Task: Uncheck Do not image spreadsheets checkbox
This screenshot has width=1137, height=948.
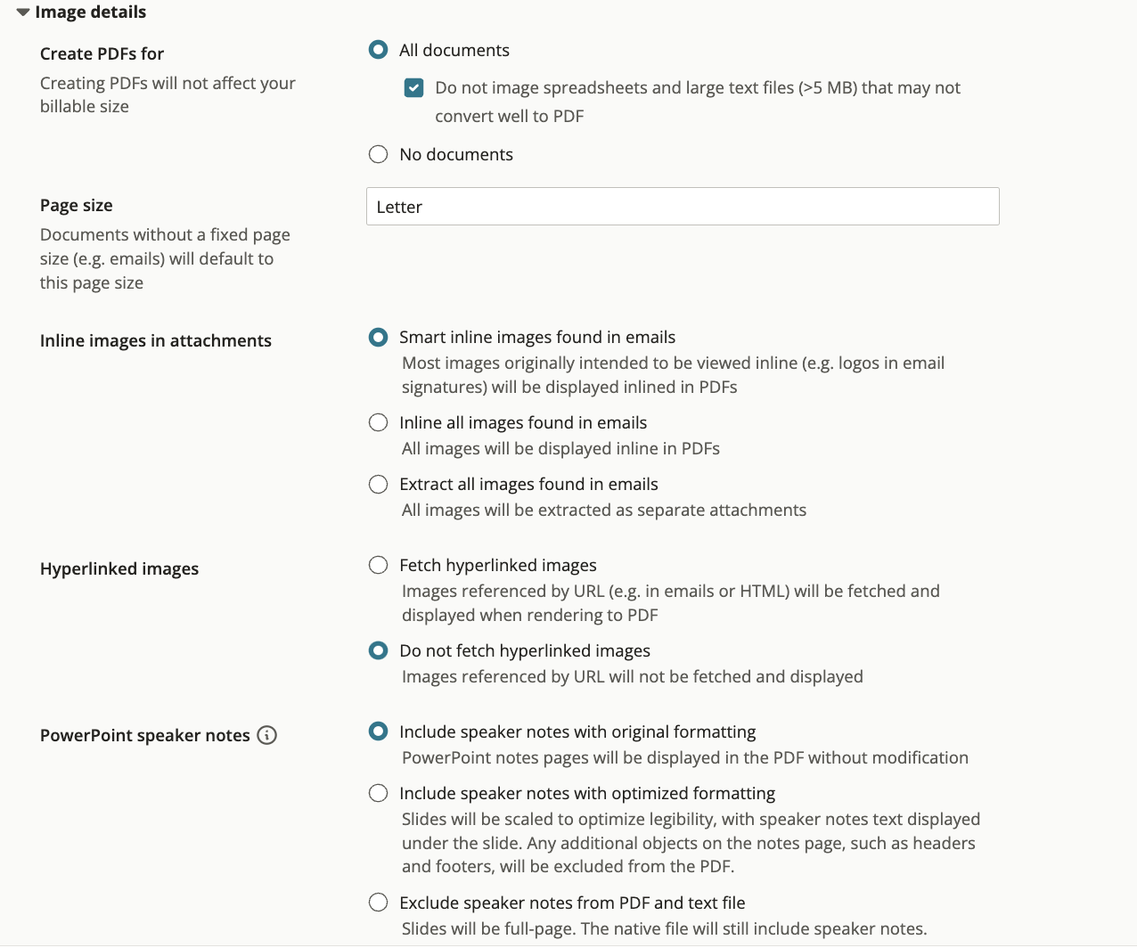Action: pyautogui.click(x=413, y=87)
